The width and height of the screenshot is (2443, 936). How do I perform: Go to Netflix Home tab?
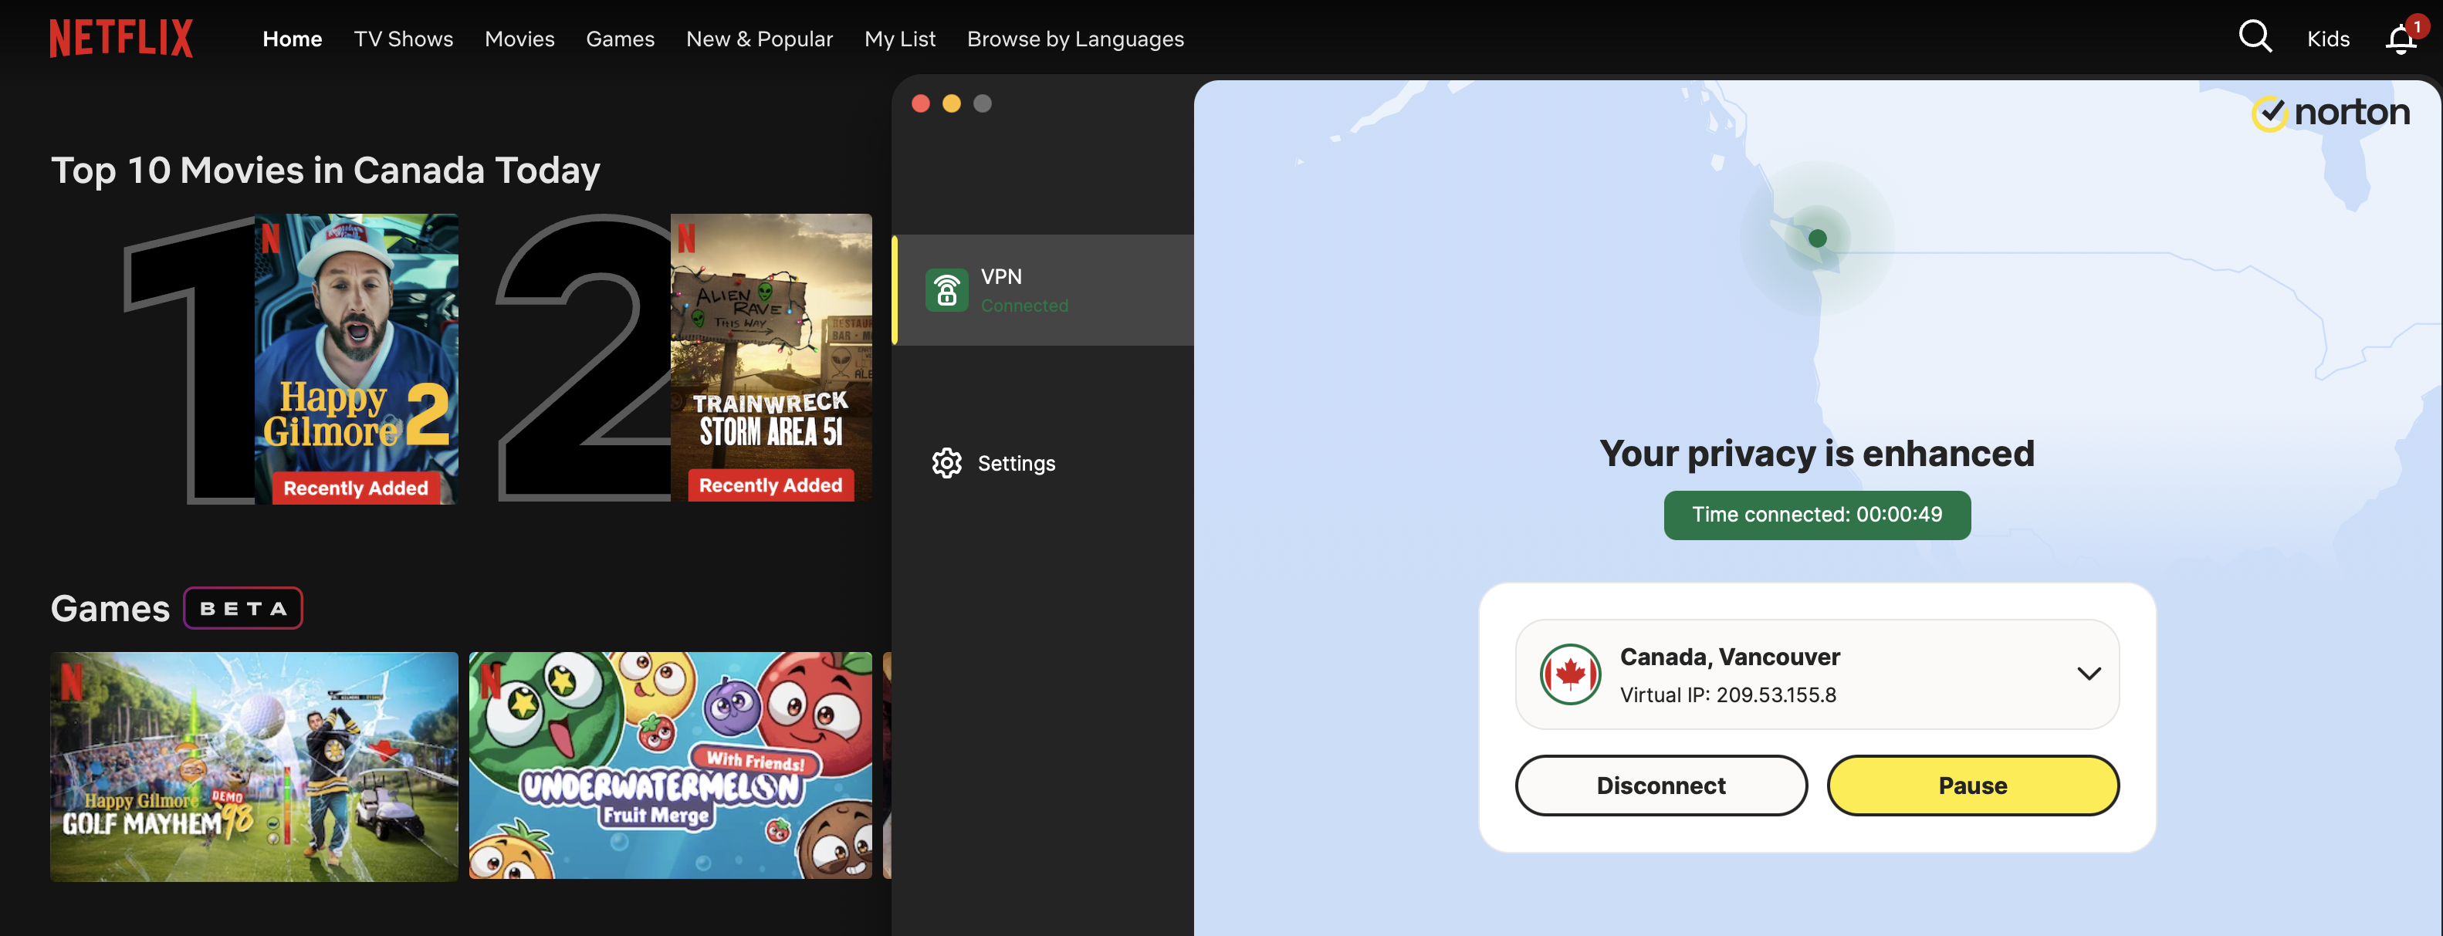tap(292, 39)
